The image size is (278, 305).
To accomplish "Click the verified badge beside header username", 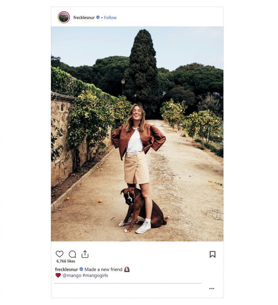I will pos(98,17).
